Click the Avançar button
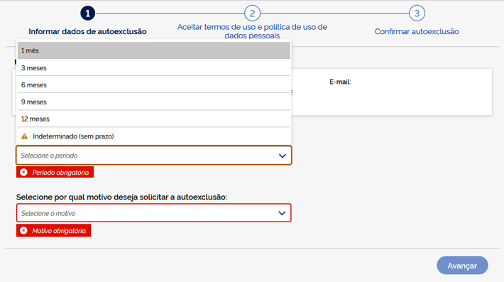504x282 pixels. click(462, 266)
